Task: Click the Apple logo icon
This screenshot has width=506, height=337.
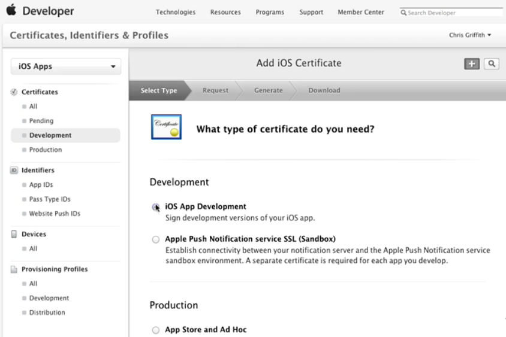Action: click(11, 10)
